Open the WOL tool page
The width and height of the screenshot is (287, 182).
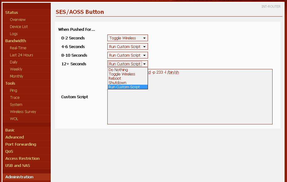click(14, 119)
